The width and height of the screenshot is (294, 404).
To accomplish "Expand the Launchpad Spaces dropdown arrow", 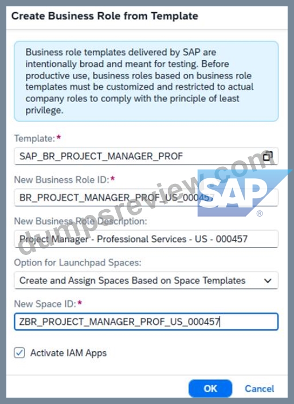I will coord(268,281).
